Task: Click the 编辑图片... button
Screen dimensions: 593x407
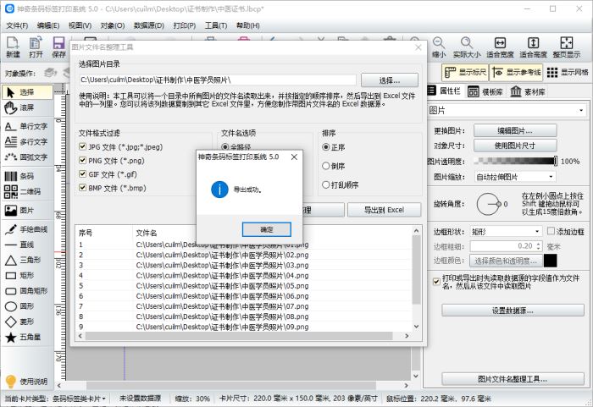Action: pos(515,131)
